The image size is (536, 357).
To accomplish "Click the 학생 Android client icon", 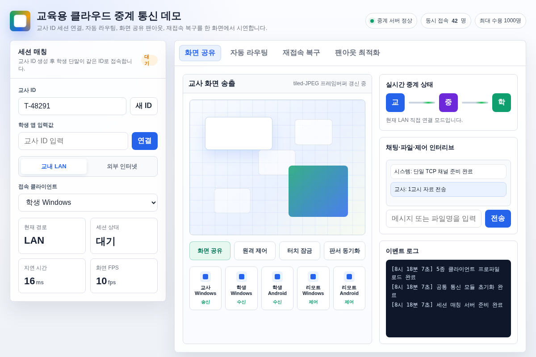I will click(x=277, y=277).
